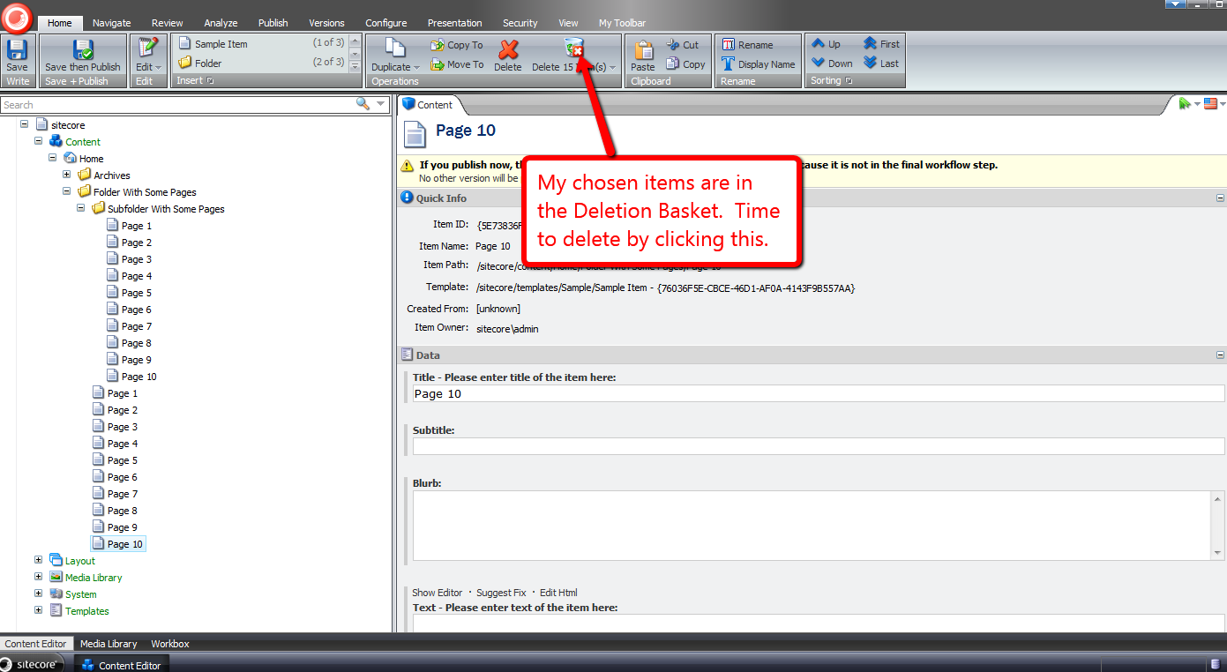Image resolution: width=1227 pixels, height=672 pixels.
Task: Click the Save icon in the ribbon
Action: point(17,51)
